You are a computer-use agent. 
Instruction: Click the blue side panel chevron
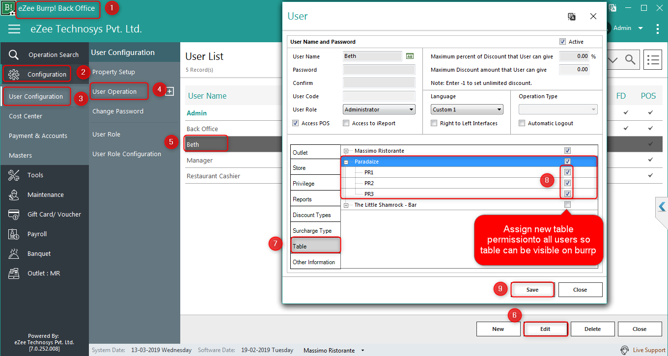click(x=662, y=206)
